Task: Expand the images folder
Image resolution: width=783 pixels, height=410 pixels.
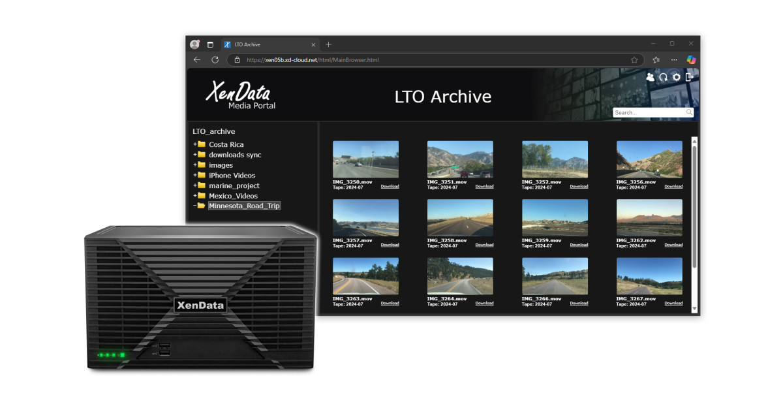Action: pos(194,165)
